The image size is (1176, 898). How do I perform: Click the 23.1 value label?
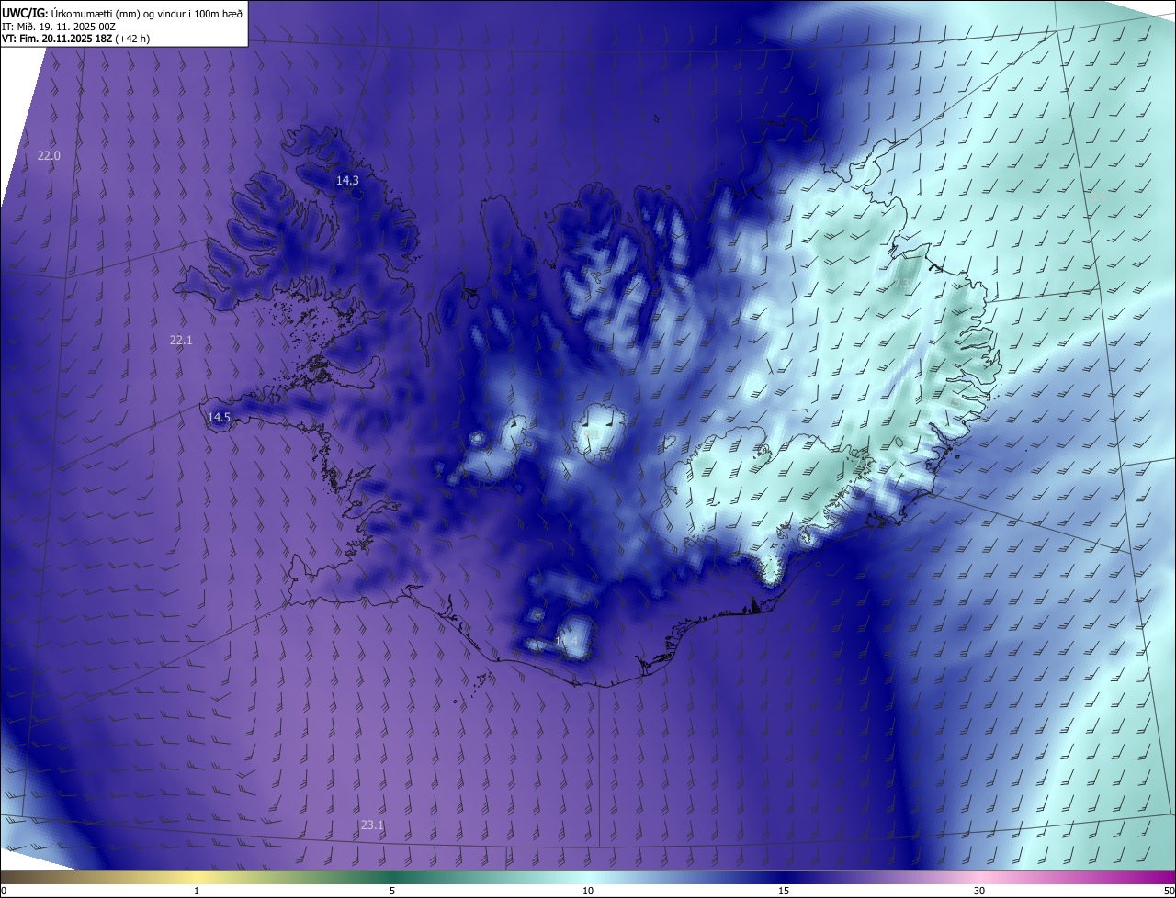[372, 825]
